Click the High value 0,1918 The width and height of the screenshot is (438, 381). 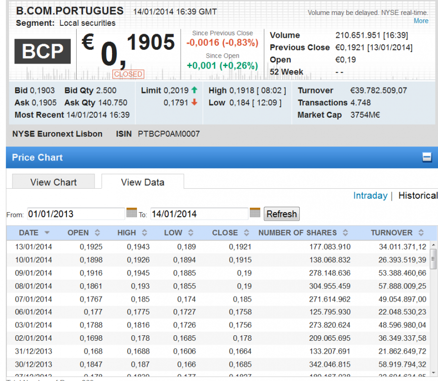[x=242, y=90]
